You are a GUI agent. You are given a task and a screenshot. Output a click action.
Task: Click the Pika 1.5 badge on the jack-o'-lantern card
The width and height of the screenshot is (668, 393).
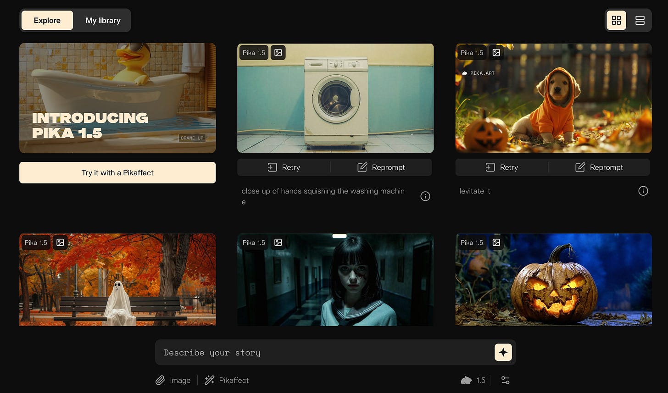click(x=472, y=243)
